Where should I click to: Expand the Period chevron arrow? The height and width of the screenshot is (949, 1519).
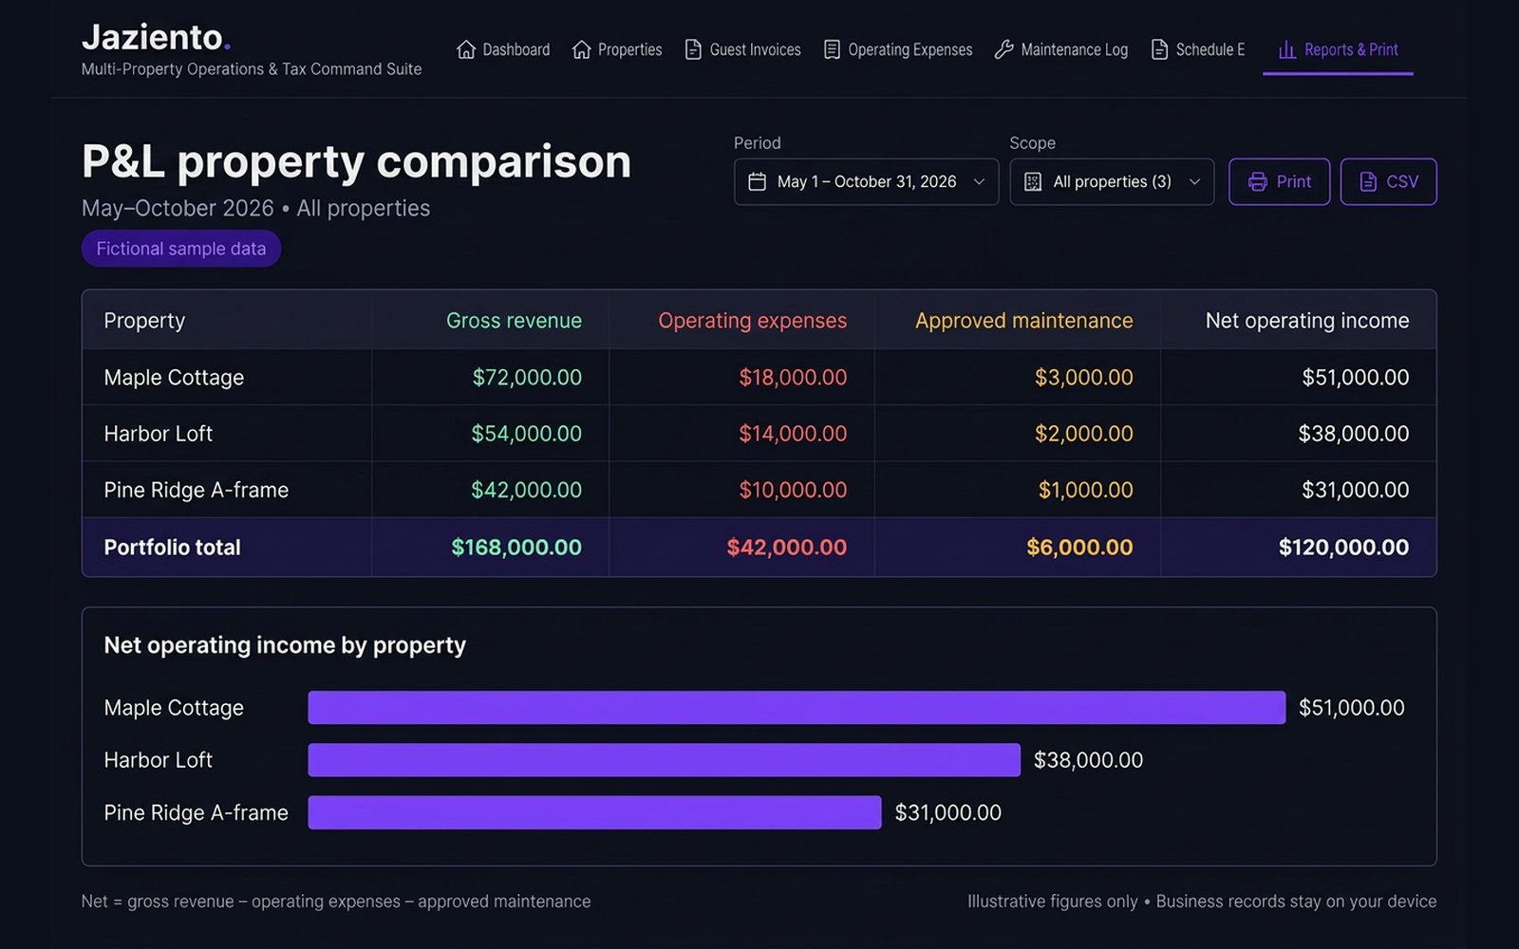coord(979,181)
